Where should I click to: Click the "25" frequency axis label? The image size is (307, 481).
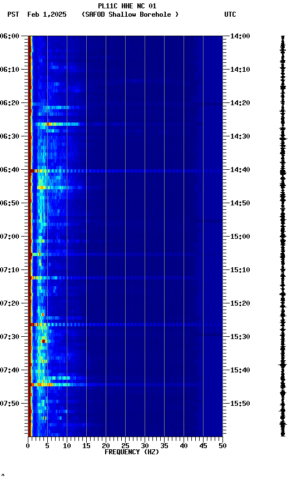point(125,446)
